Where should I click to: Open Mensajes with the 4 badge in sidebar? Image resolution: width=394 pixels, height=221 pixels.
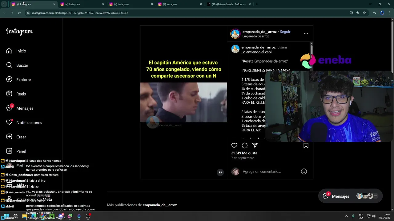(20, 108)
